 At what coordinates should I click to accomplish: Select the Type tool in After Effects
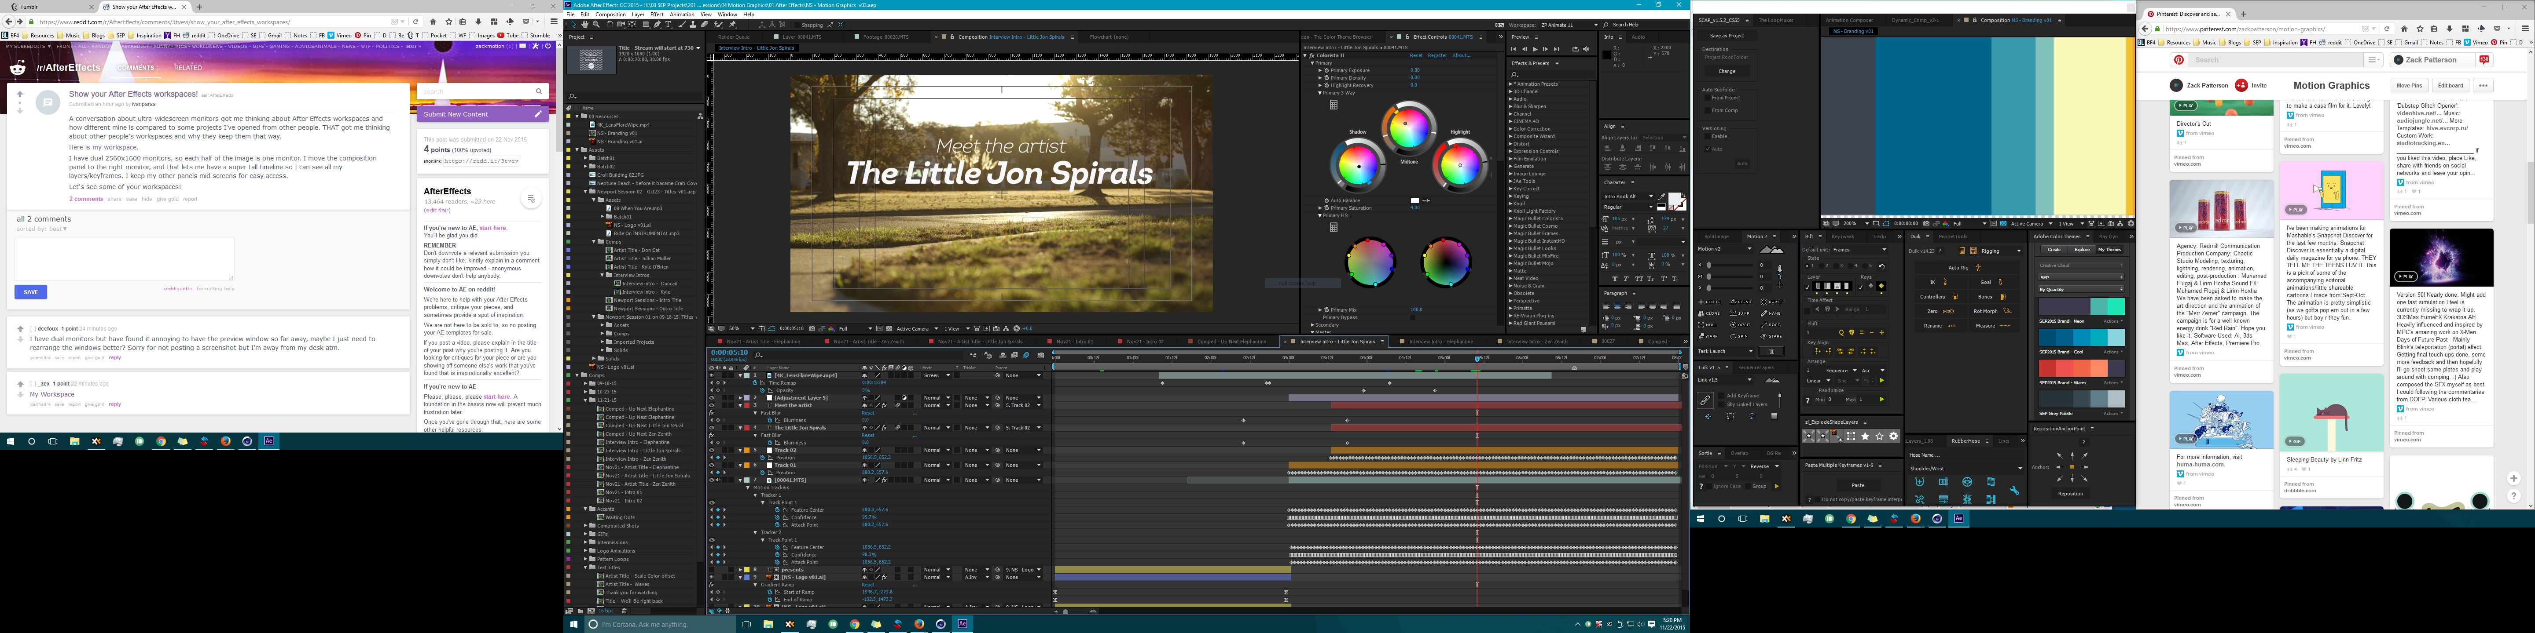668,25
